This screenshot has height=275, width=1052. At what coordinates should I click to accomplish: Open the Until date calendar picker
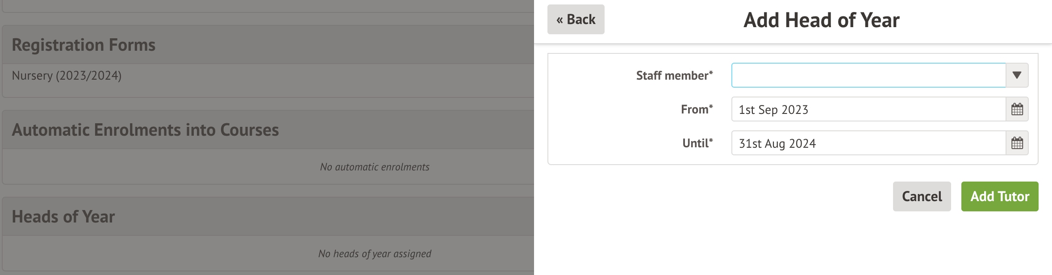(x=1017, y=143)
